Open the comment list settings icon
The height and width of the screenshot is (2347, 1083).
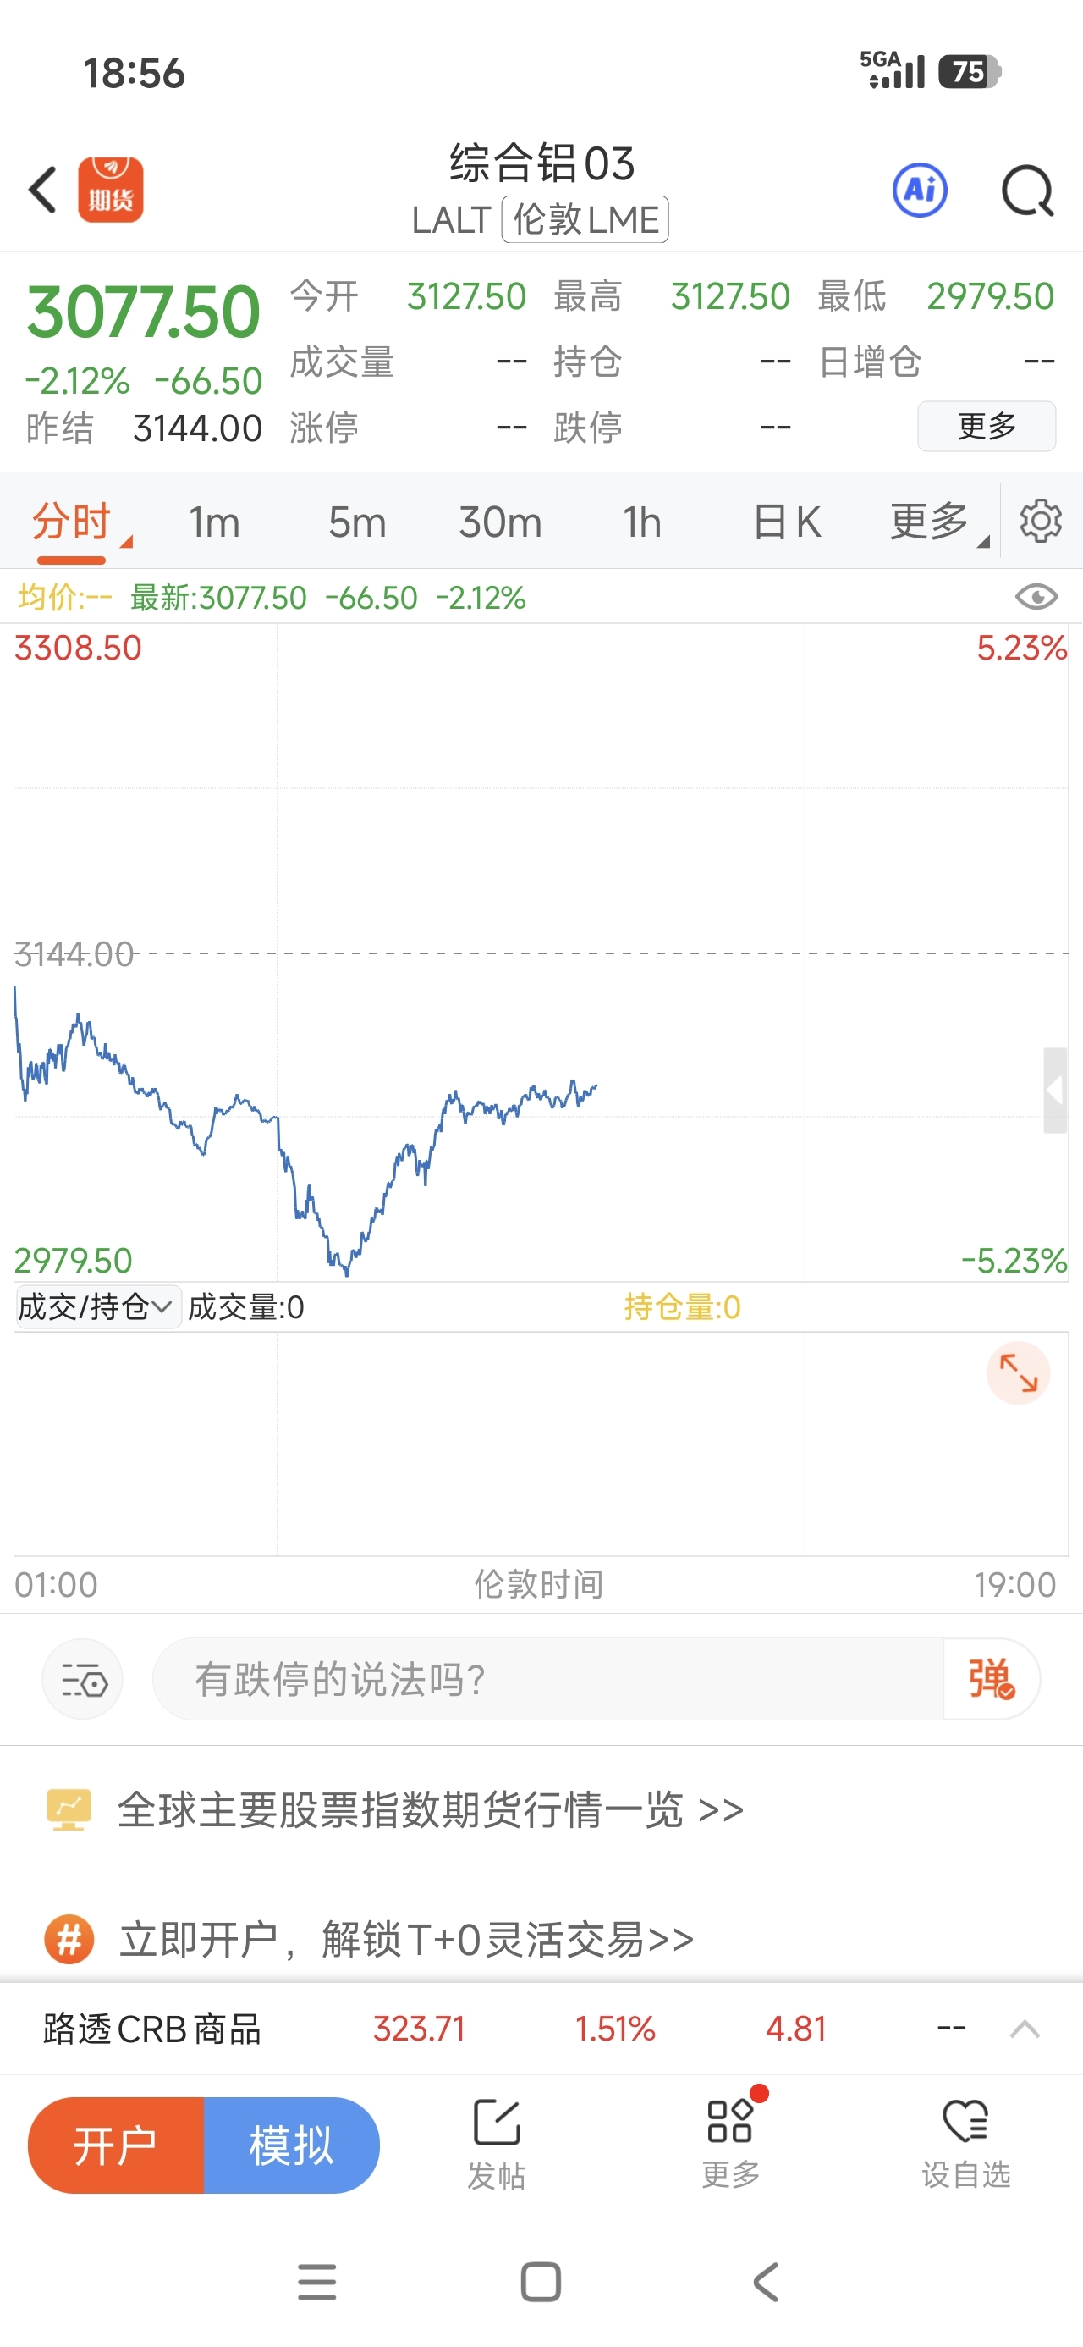click(x=83, y=1678)
